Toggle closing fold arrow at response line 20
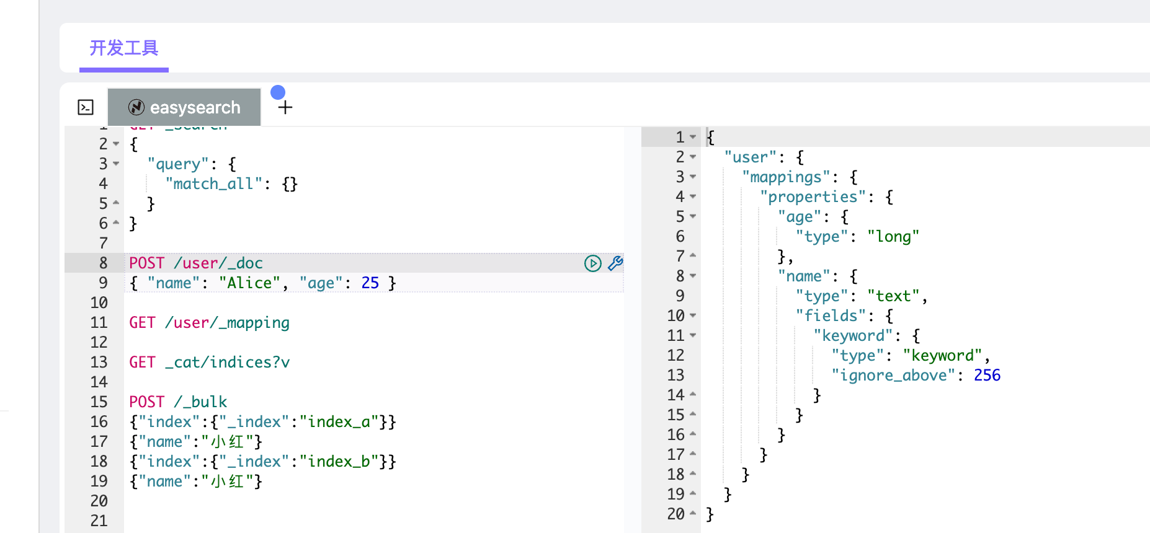This screenshot has width=1150, height=533. tap(693, 513)
